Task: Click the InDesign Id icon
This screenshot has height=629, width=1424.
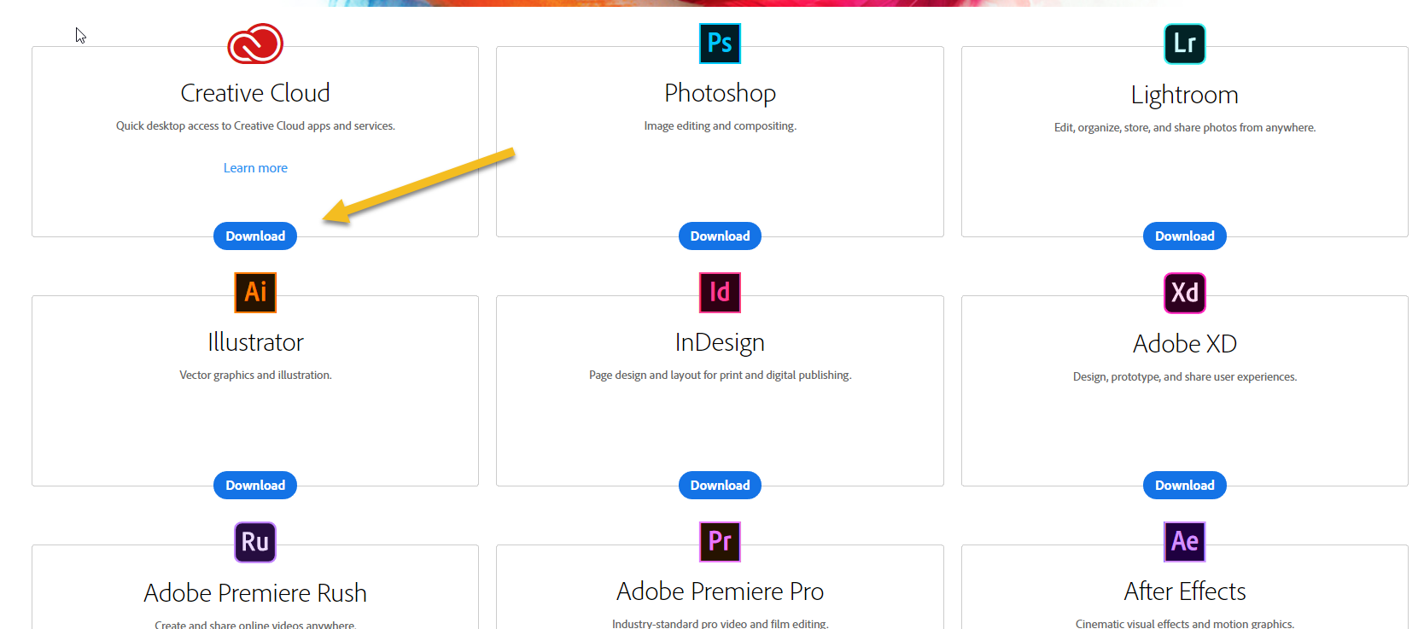Action: tap(720, 293)
